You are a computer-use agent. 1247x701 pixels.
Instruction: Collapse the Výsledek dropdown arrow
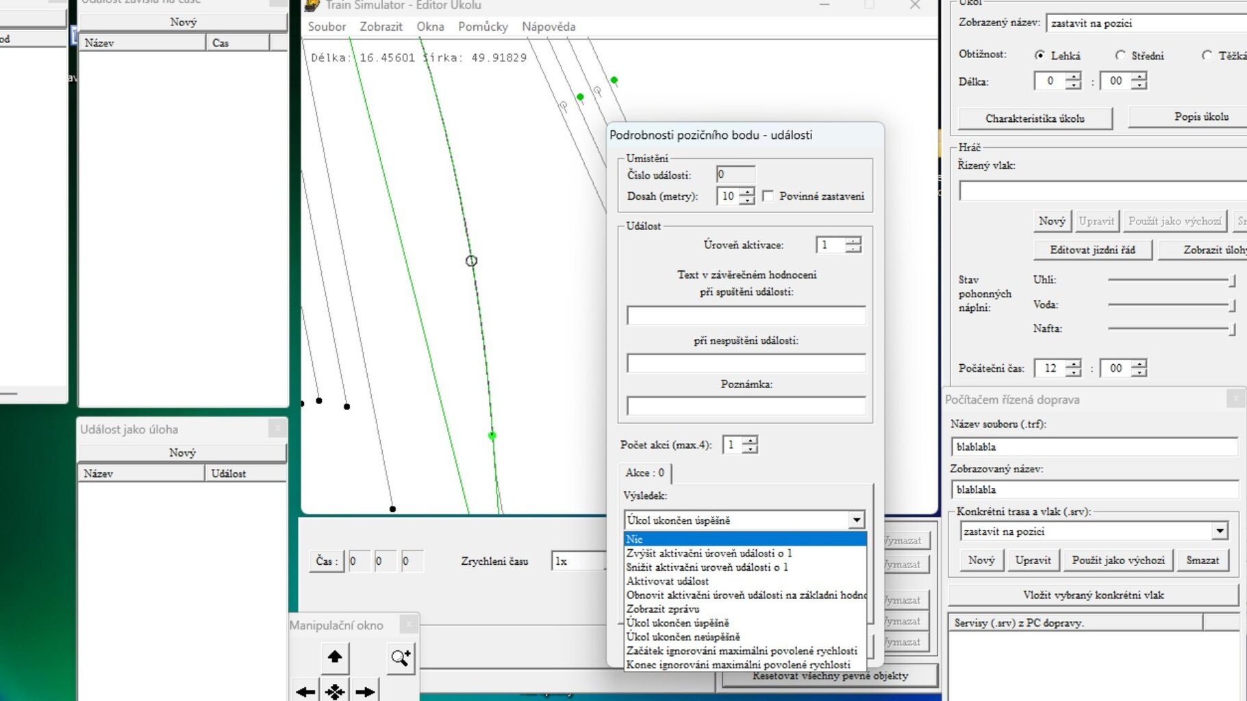[857, 520]
